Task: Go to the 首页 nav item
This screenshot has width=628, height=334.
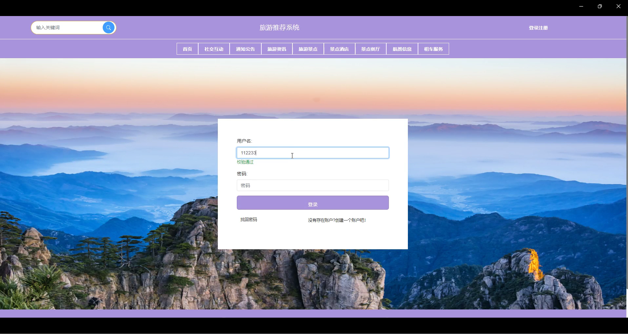Action: coord(187,49)
